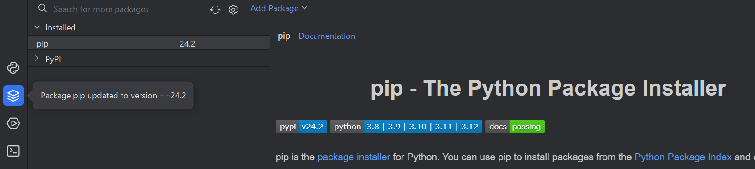Open the Python Console tool window icon
This screenshot has height=169, width=755.
[x=13, y=68]
